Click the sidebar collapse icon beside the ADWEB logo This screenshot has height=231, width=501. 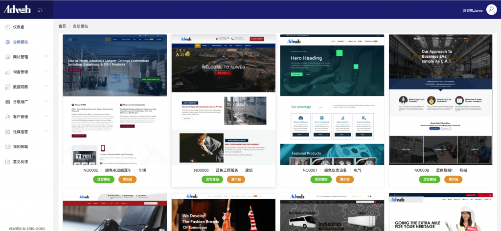(40, 10)
